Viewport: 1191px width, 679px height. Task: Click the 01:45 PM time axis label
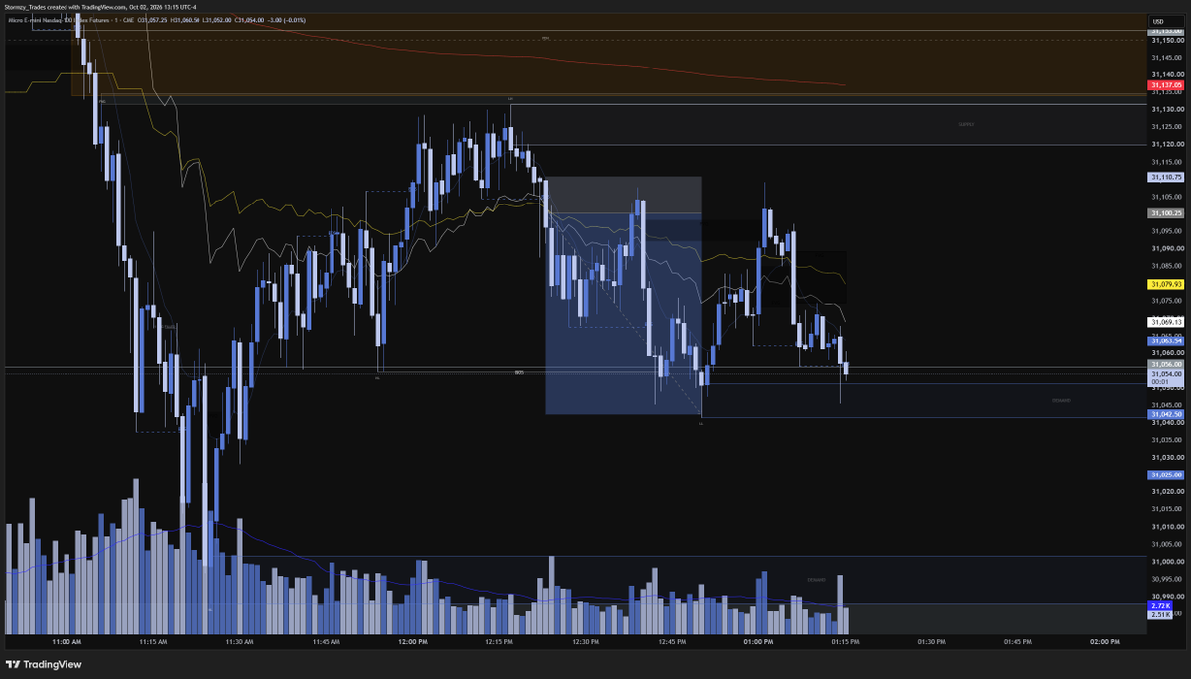[x=1017, y=642]
